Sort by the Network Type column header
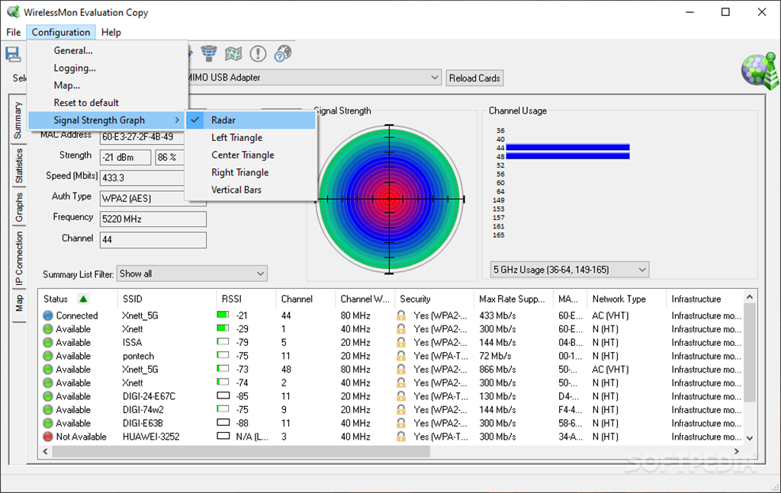This screenshot has height=493, width=781. coord(626,299)
